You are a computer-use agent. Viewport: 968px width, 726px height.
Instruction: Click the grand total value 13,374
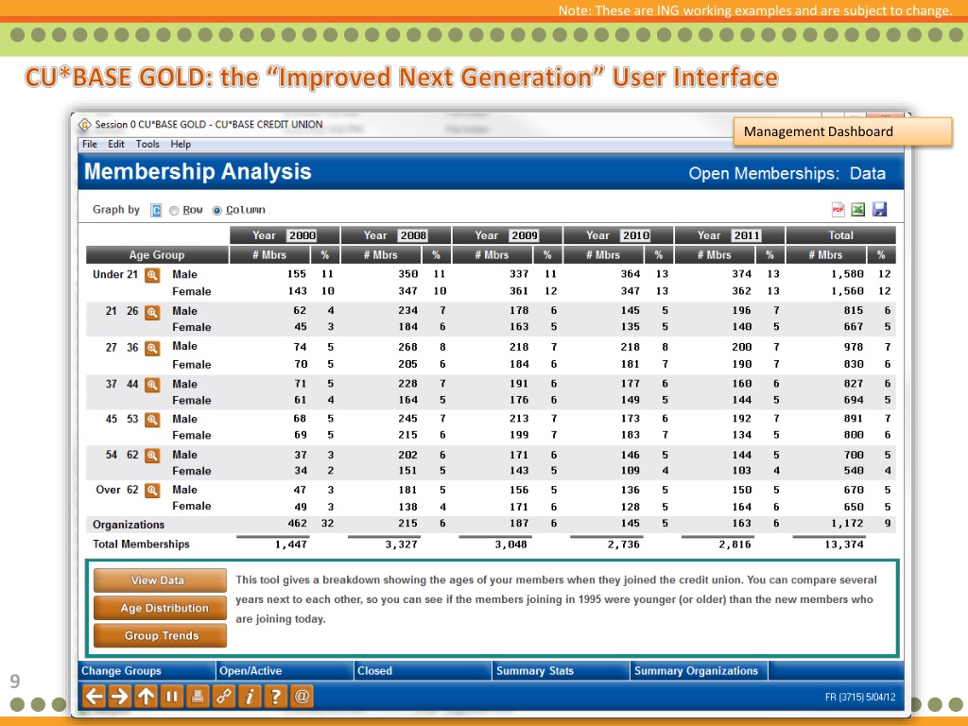click(844, 544)
